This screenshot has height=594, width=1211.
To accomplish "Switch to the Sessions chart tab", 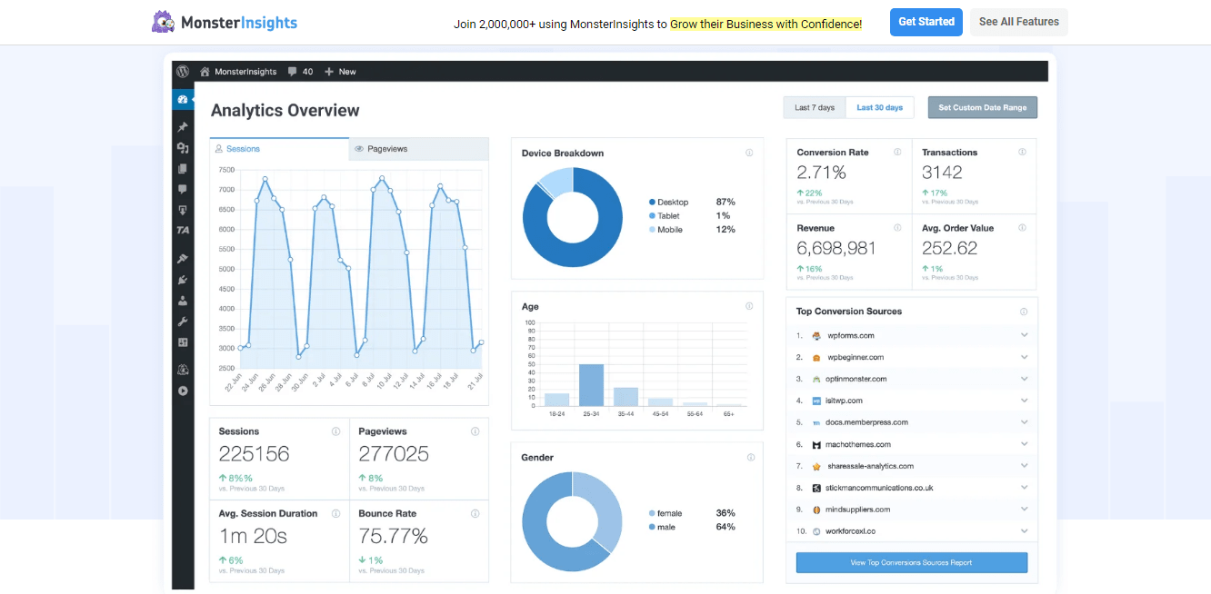I will [x=279, y=149].
